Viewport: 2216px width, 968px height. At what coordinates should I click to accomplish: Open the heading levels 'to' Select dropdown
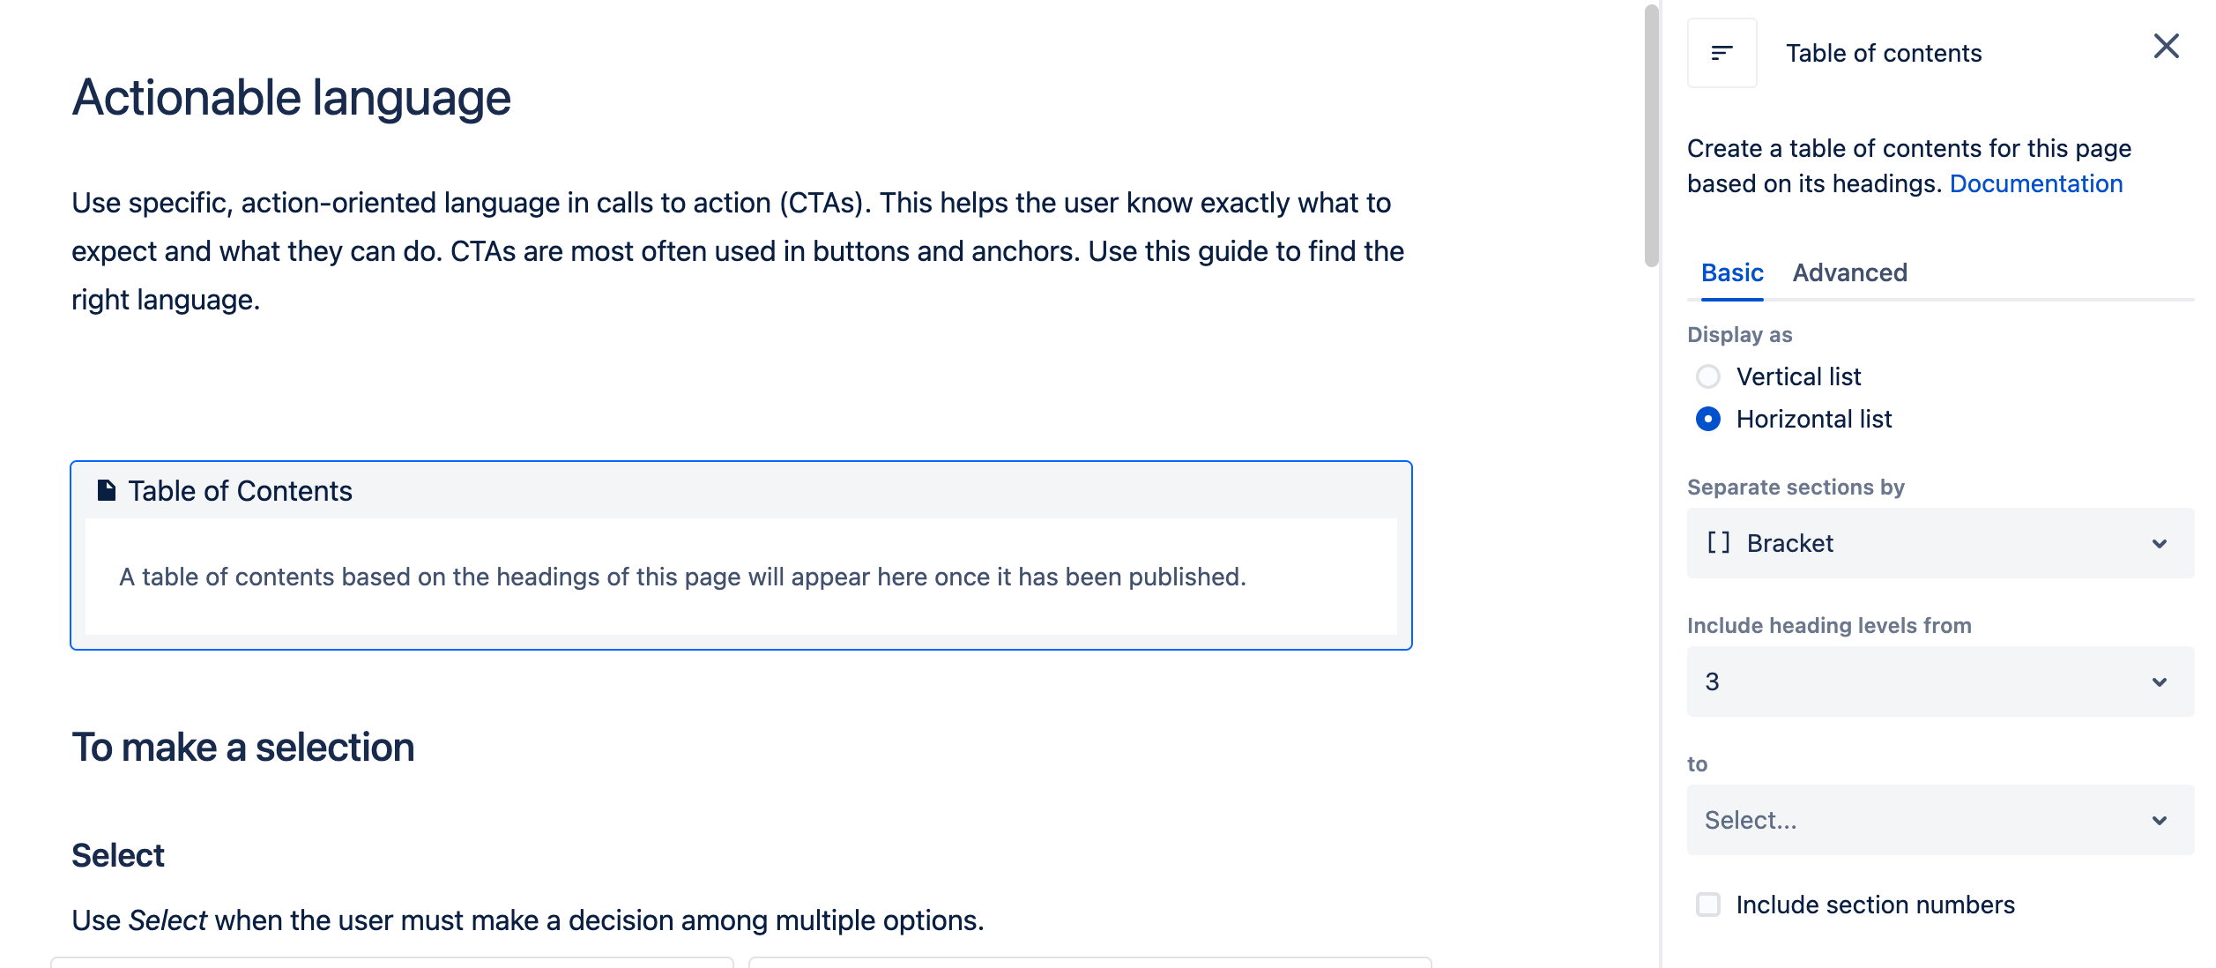[x=1940, y=820]
